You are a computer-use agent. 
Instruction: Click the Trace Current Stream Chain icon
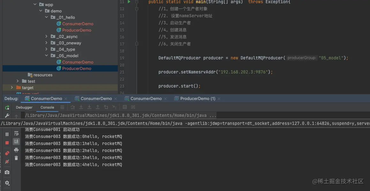tap(133, 107)
